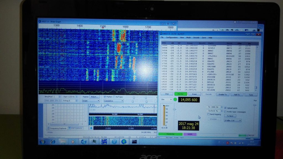The height and width of the screenshot is (159, 283).
Task: Click the green frequency status indicator circle
Action: 175,99
